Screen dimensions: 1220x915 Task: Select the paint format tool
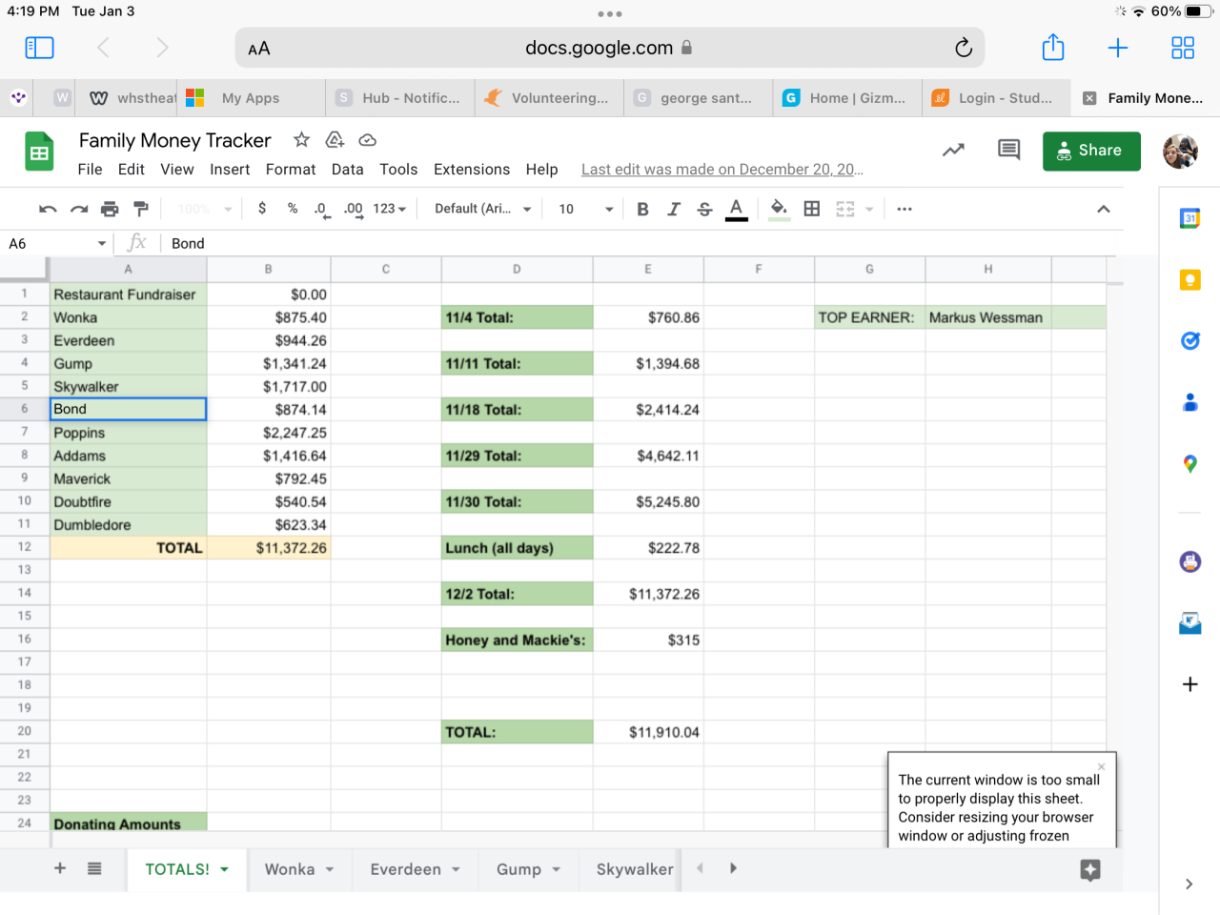coord(141,209)
